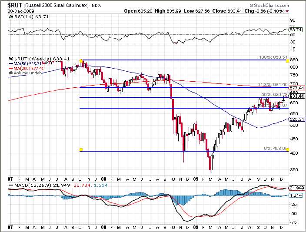The height and width of the screenshot is (232, 306).
Task: Select yellow handle at left of 0% Fibonacci line
Action: point(81,150)
